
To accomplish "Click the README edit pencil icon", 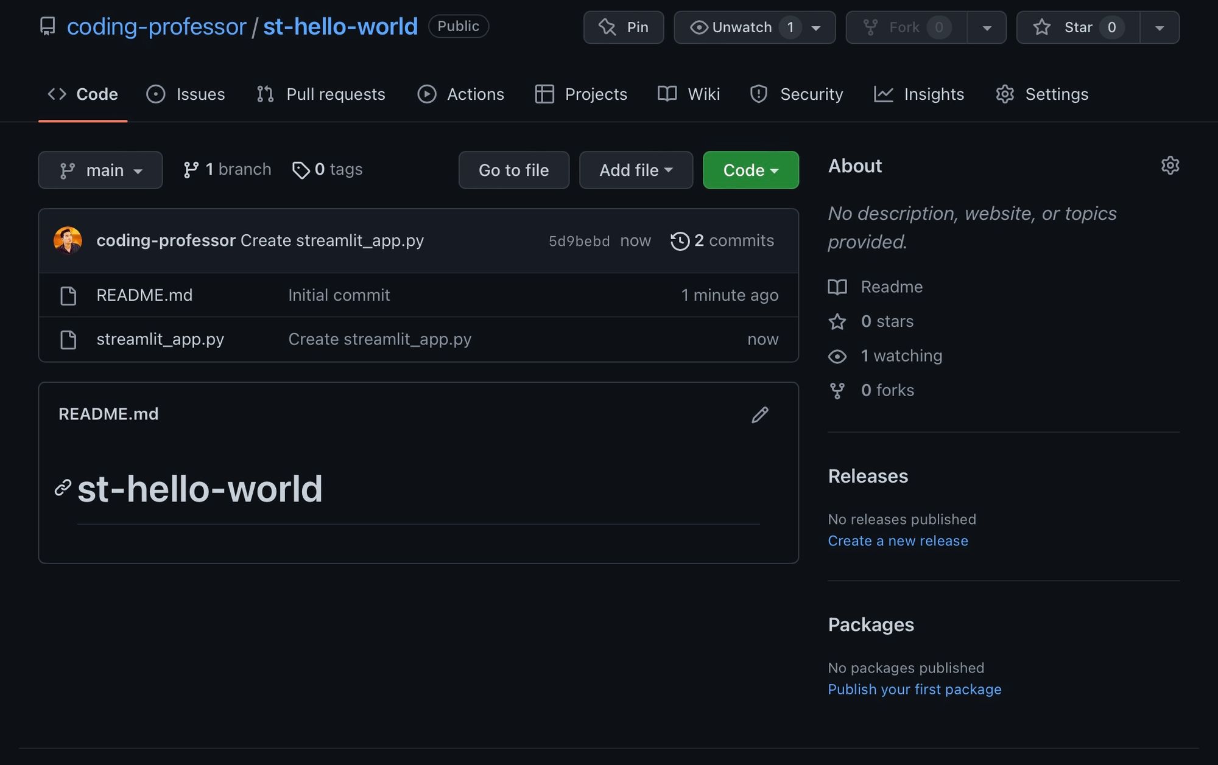I will pos(759,414).
